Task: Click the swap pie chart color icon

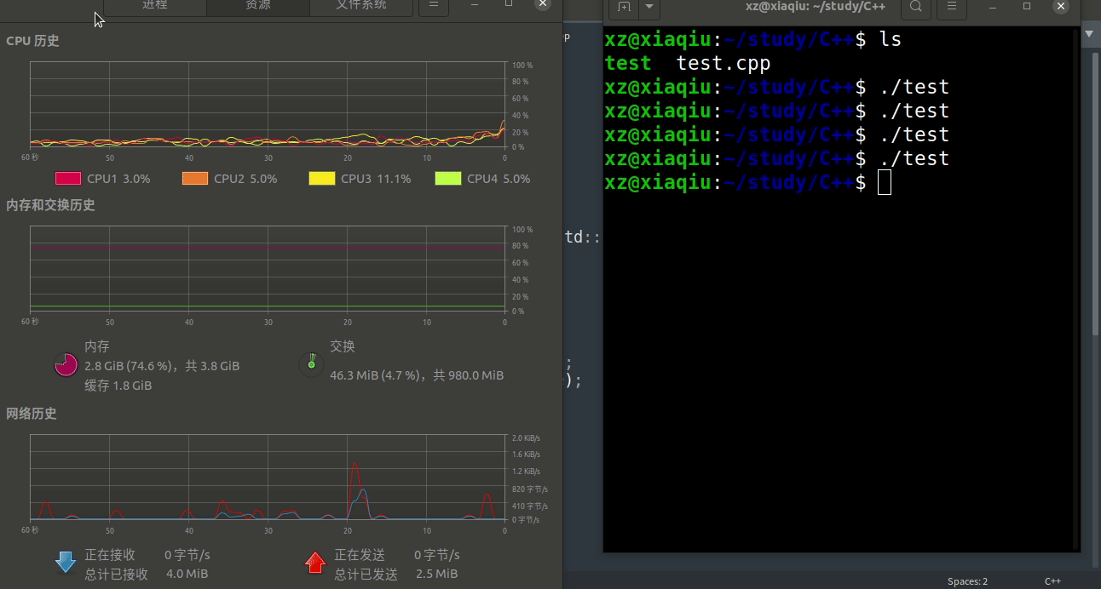Action: 312,364
